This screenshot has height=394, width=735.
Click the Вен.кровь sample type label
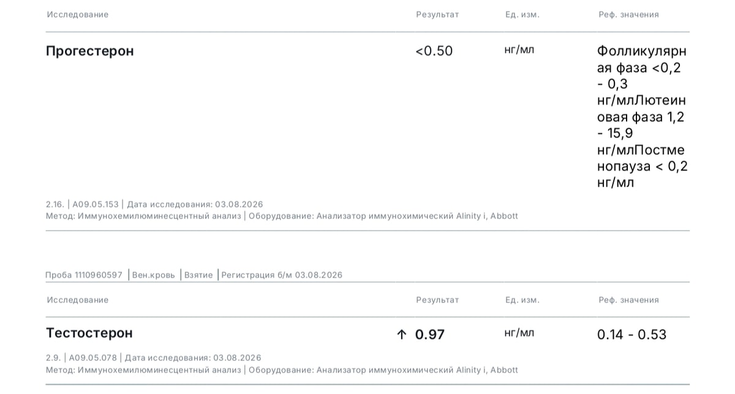(x=154, y=275)
